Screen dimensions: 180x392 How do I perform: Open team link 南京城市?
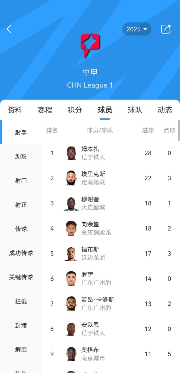tap(93, 358)
